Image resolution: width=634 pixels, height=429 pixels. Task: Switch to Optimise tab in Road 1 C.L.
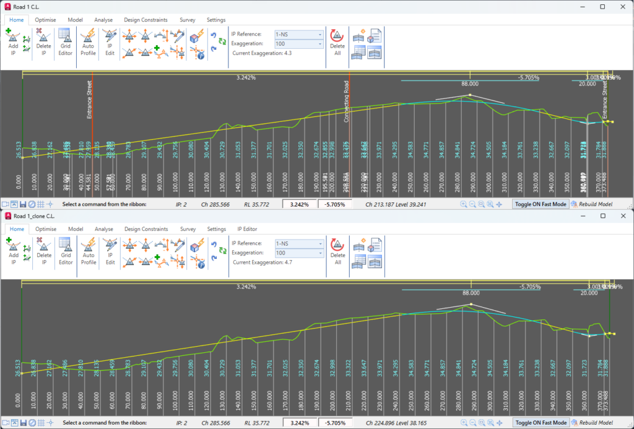point(45,20)
